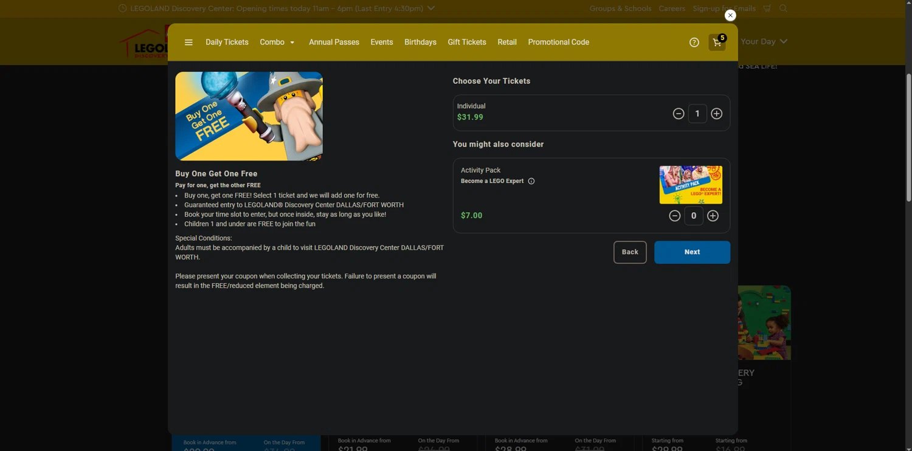Click the Activity Pack quantity field
Viewport: 912px width, 451px height.
coord(694,216)
